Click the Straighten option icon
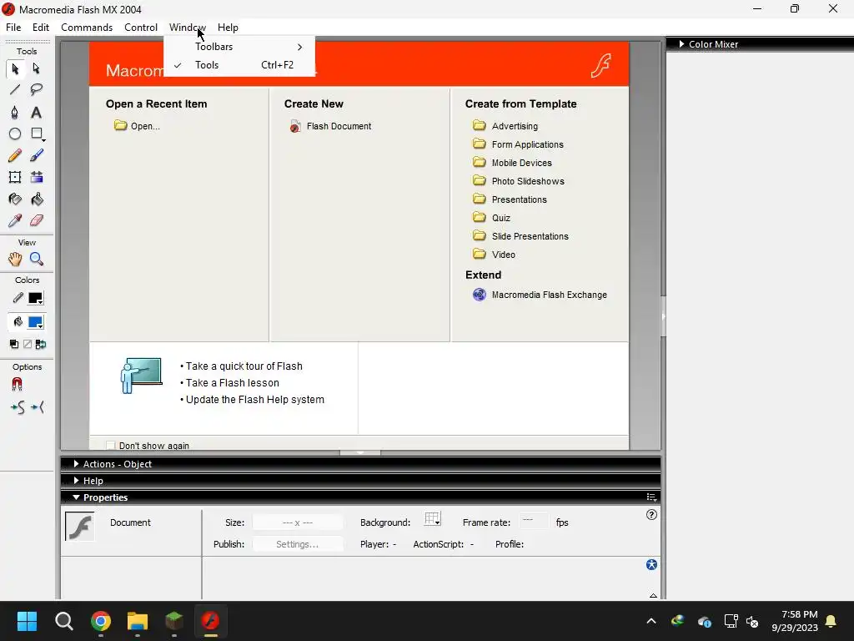The width and height of the screenshot is (854, 641). coord(37,407)
